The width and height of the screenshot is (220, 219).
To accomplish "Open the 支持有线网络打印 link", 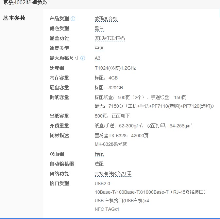I will point(113,174).
